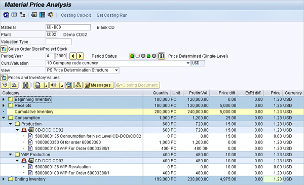Expand the Receipts node
The image size is (304, 185).
pos(4,106)
